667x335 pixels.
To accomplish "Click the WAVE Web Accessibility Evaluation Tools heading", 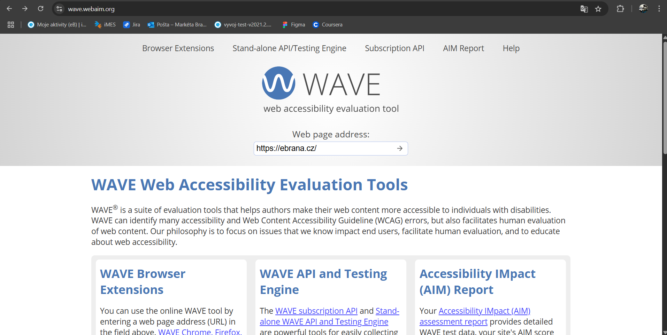I will click(250, 185).
